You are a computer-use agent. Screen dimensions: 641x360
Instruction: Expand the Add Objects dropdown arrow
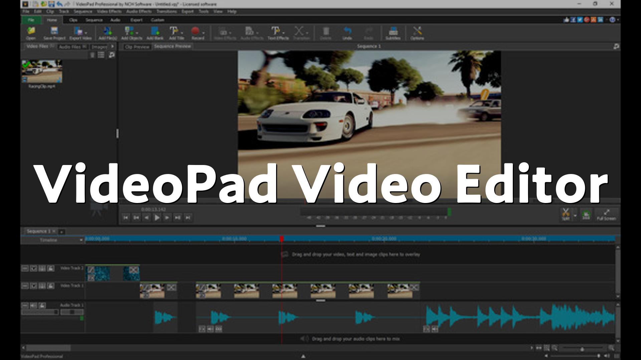[x=137, y=33]
